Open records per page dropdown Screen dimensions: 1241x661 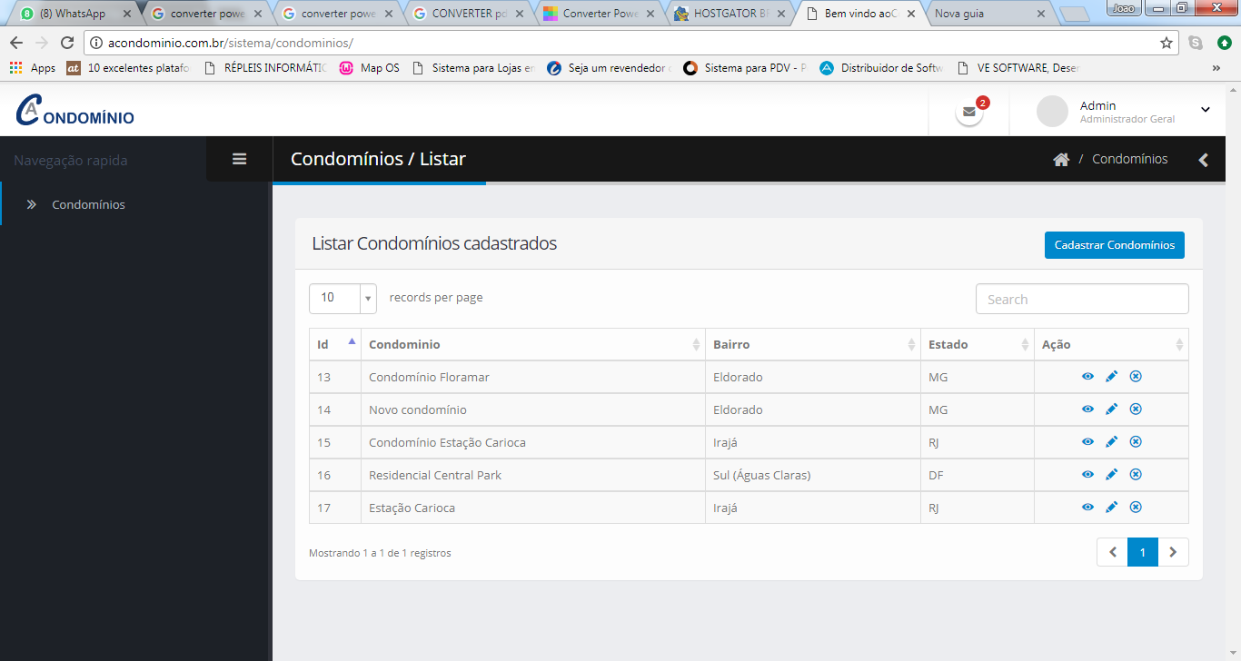click(343, 298)
